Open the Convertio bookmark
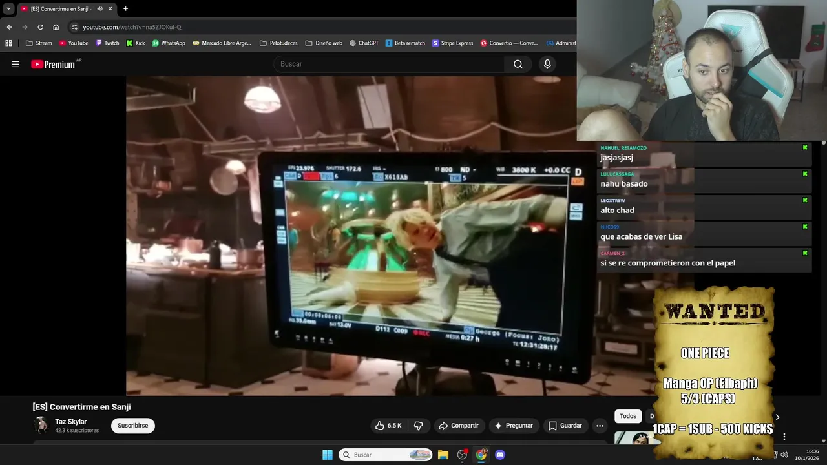Image resolution: width=827 pixels, height=465 pixels. 509,43
